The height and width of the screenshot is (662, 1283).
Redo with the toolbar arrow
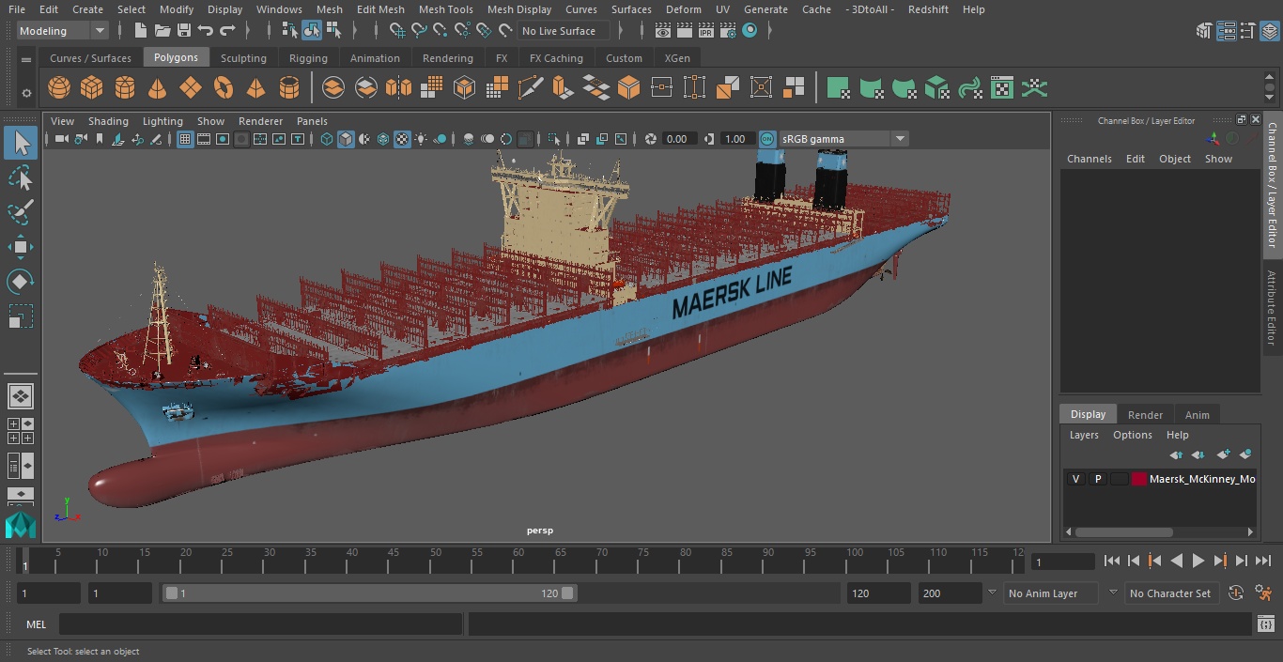point(227,31)
